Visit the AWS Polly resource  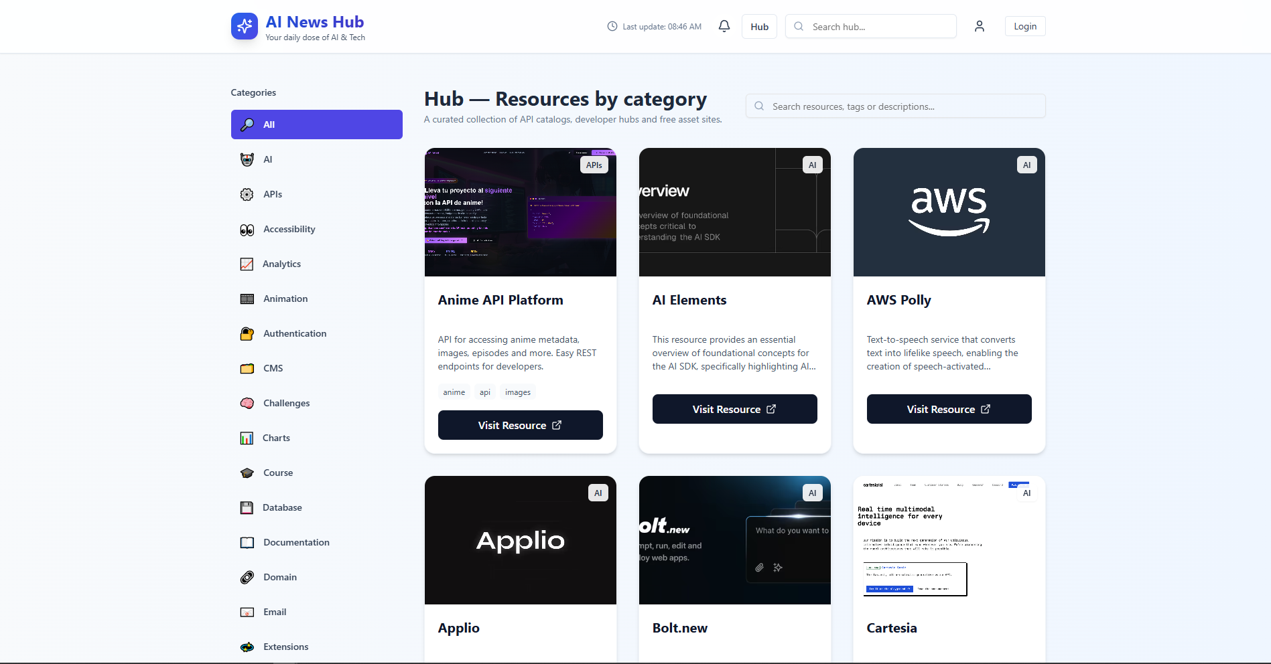(x=949, y=409)
